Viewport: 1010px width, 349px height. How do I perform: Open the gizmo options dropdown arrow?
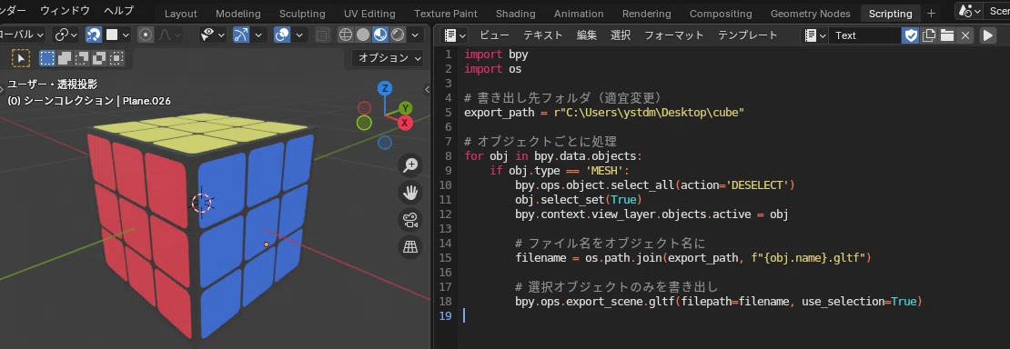(258, 35)
